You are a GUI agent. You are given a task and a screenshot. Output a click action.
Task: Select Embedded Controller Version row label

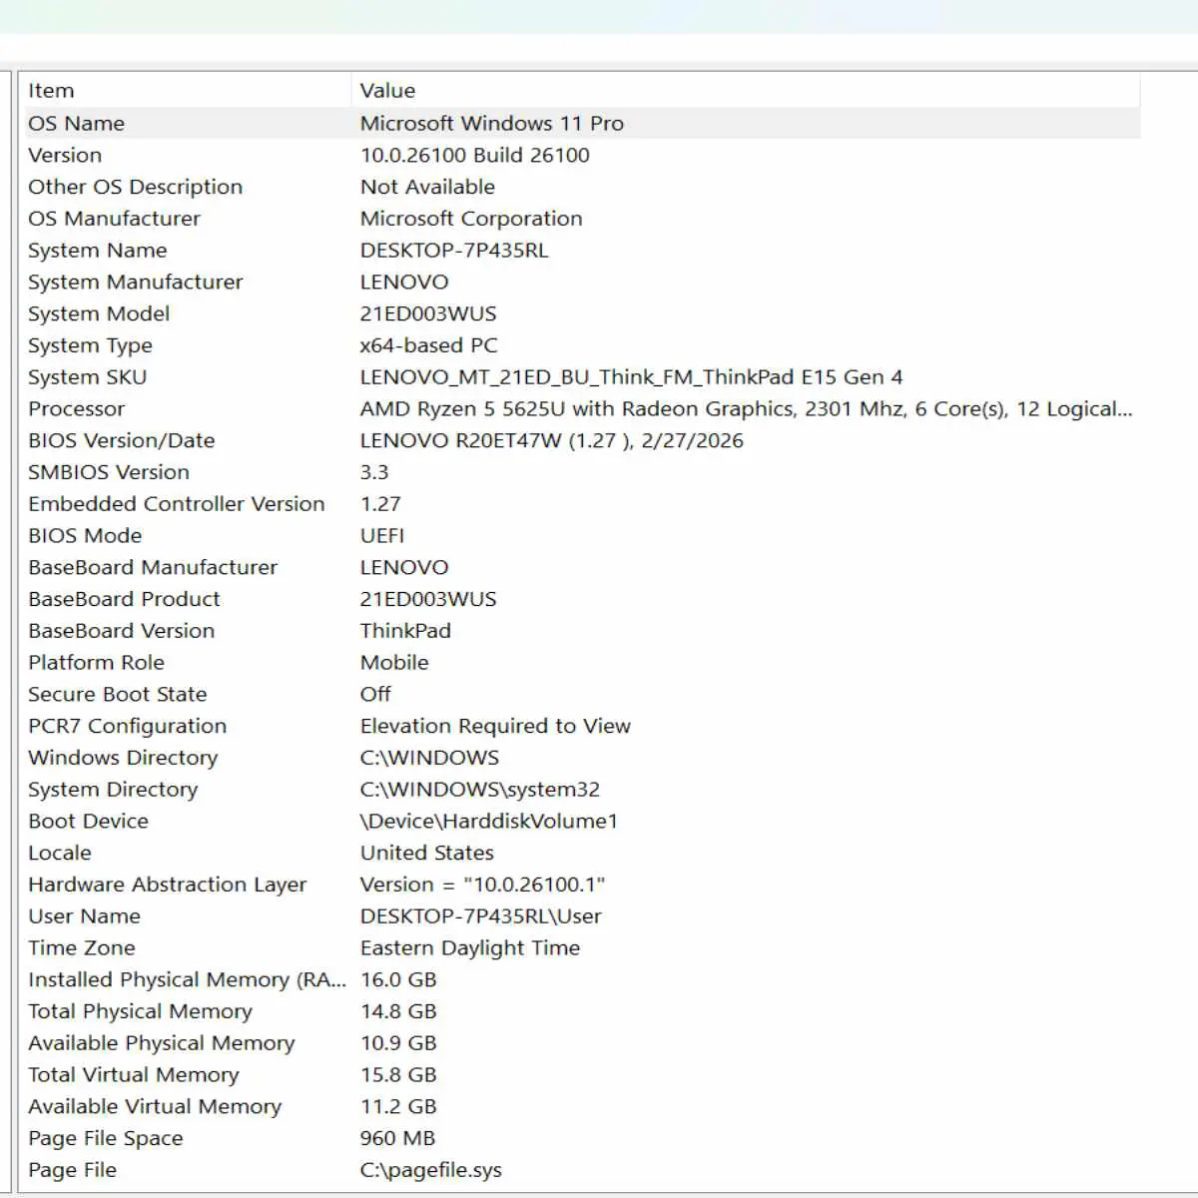tap(177, 504)
